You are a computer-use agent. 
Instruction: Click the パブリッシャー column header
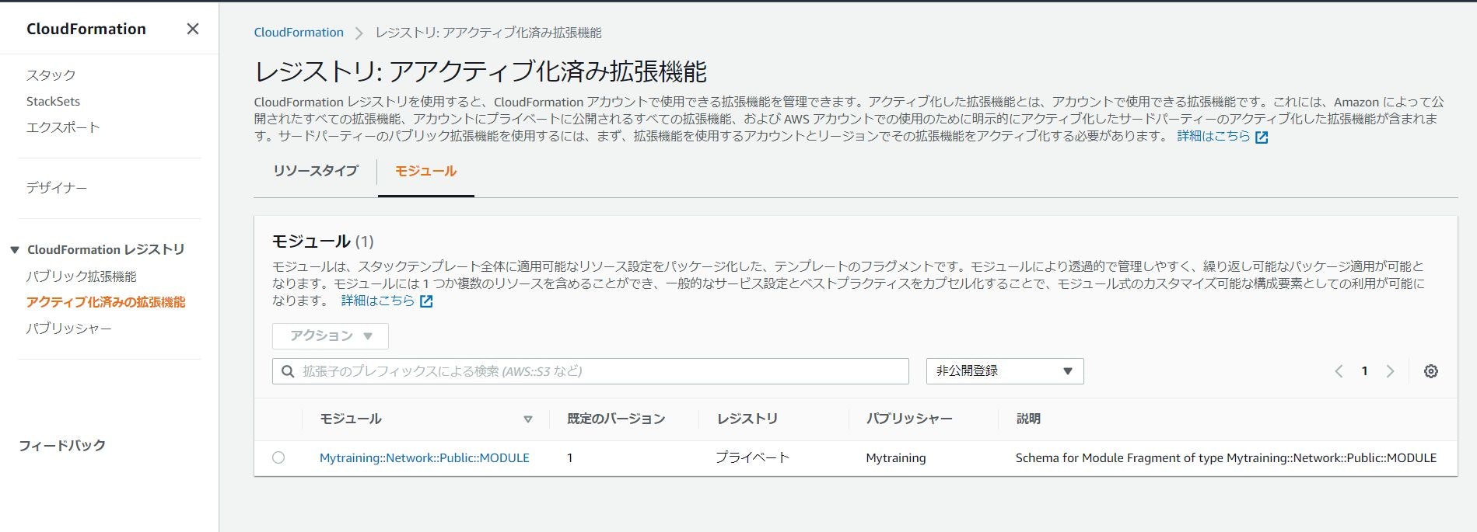909,419
